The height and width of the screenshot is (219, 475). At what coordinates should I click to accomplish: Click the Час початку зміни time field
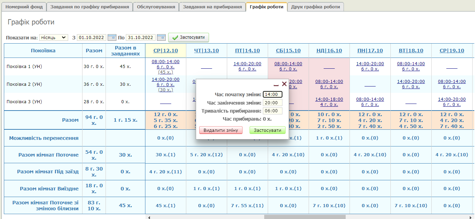272,94
